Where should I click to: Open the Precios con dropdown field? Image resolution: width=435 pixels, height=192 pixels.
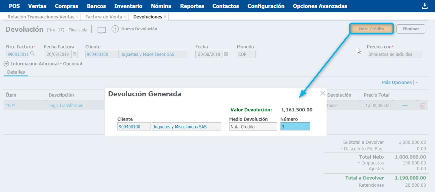coord(394,54)
